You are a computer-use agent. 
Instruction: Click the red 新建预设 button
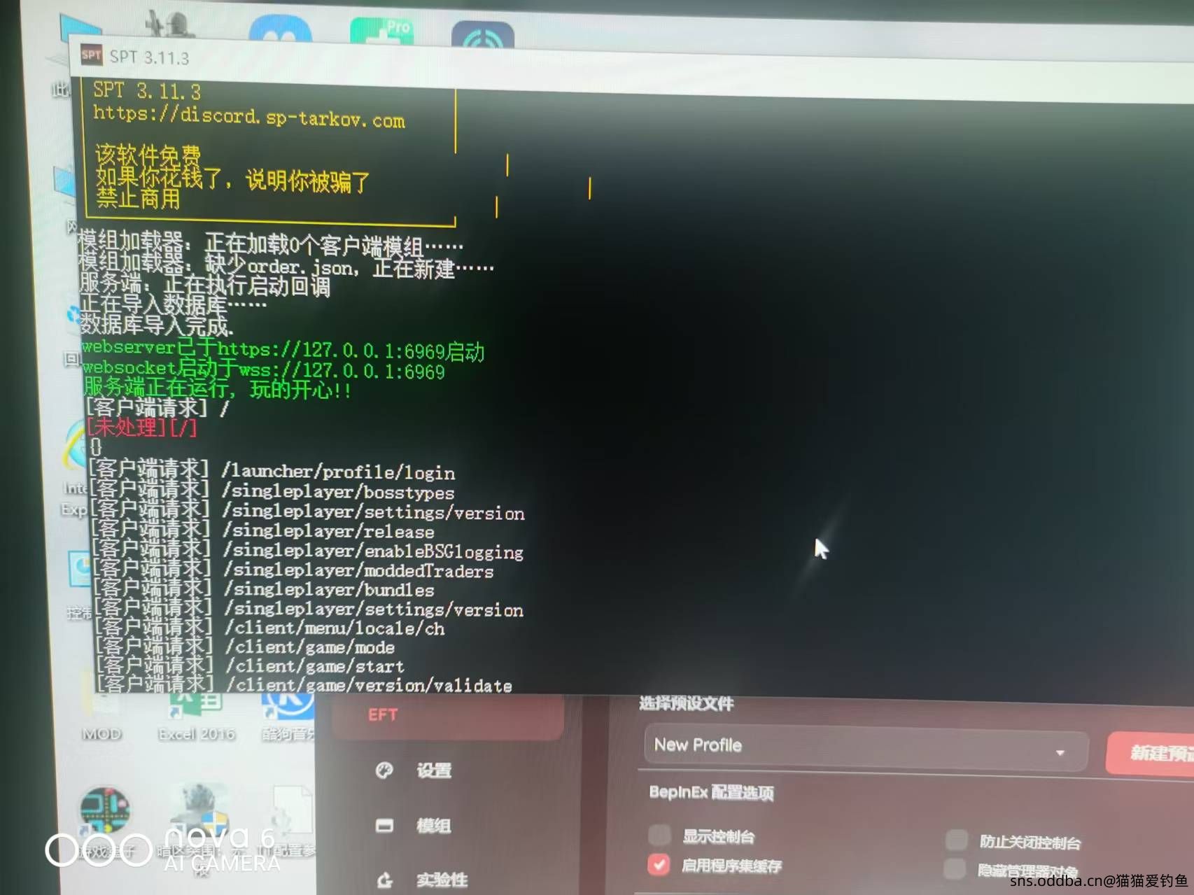coord(1150,753)
